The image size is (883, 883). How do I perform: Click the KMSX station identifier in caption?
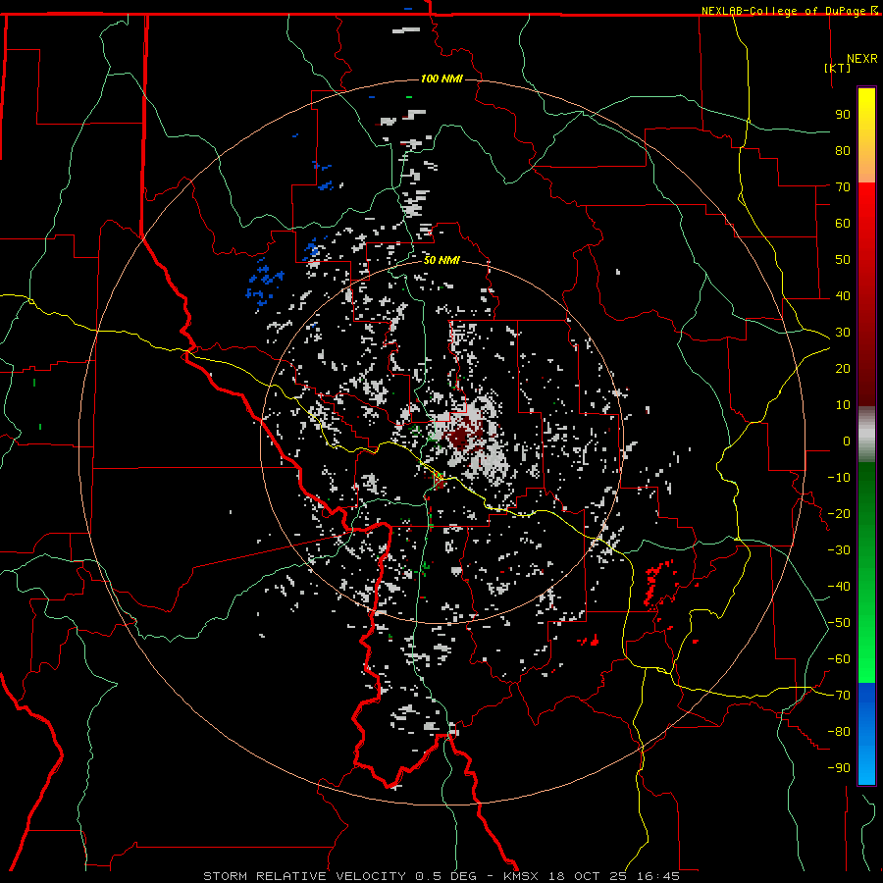(522, 875)
